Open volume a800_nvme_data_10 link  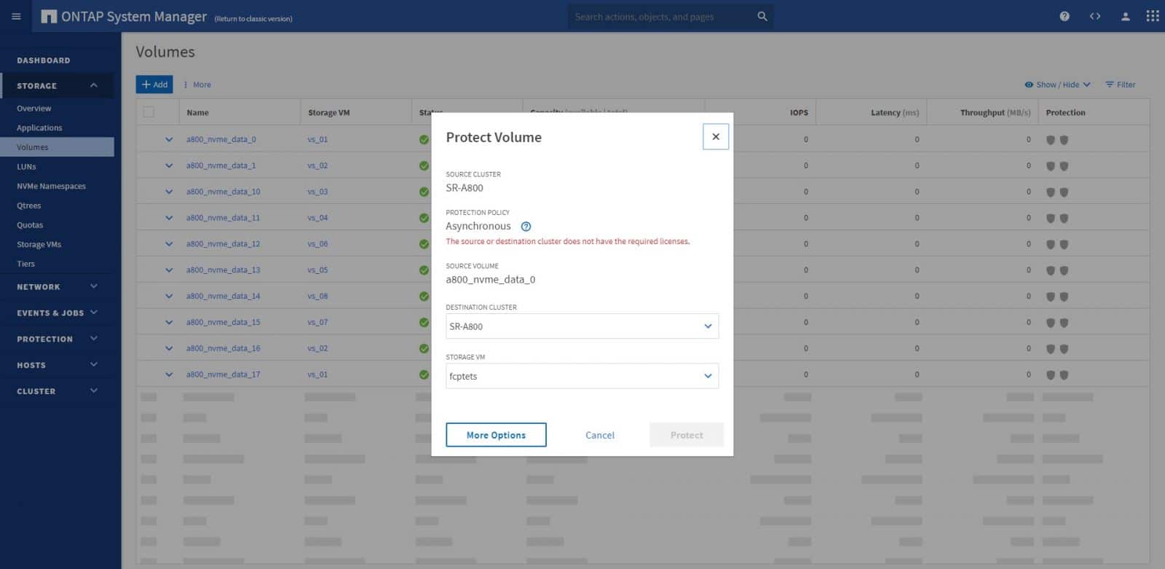pyautogui.click(x=223, y=192)
